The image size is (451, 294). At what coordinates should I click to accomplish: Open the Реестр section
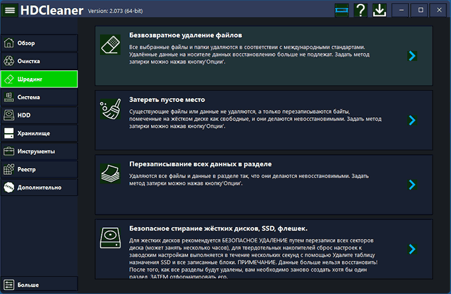[39, 170]
